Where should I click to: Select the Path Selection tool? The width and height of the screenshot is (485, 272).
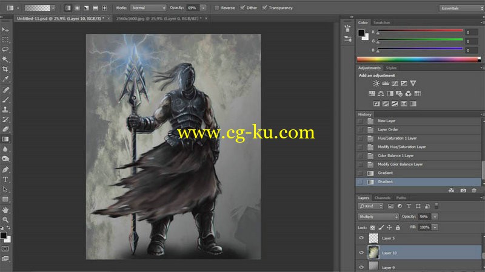coord(5,189)
